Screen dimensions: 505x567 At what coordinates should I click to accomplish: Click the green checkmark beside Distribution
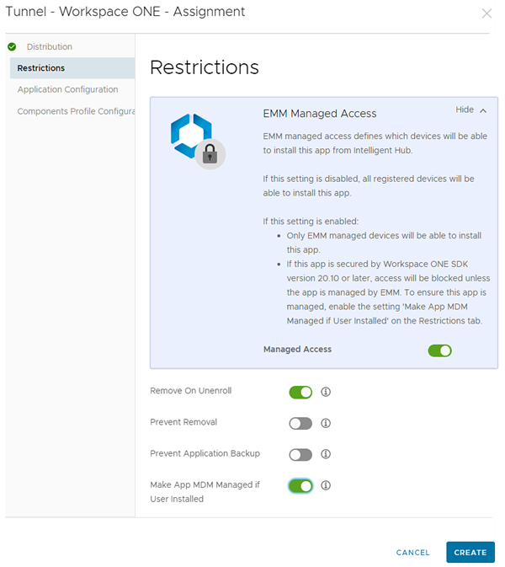coord(12,46)
